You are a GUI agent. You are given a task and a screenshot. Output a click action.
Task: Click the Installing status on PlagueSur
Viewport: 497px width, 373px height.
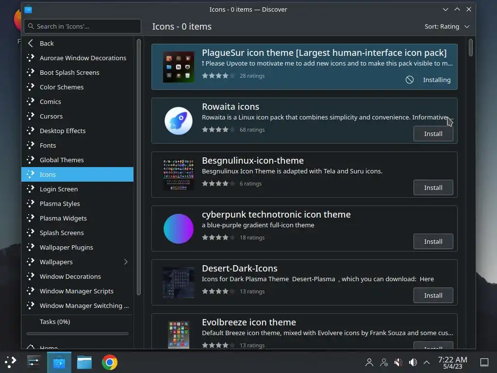click(x=437, y=80)
